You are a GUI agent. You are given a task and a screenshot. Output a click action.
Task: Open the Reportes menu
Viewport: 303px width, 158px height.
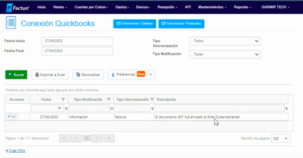click(x=242, y=7)
